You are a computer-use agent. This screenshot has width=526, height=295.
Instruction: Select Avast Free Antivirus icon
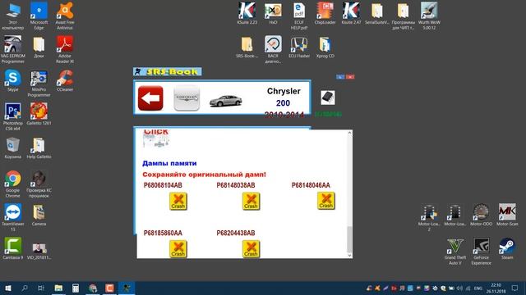tap(65, 16)
